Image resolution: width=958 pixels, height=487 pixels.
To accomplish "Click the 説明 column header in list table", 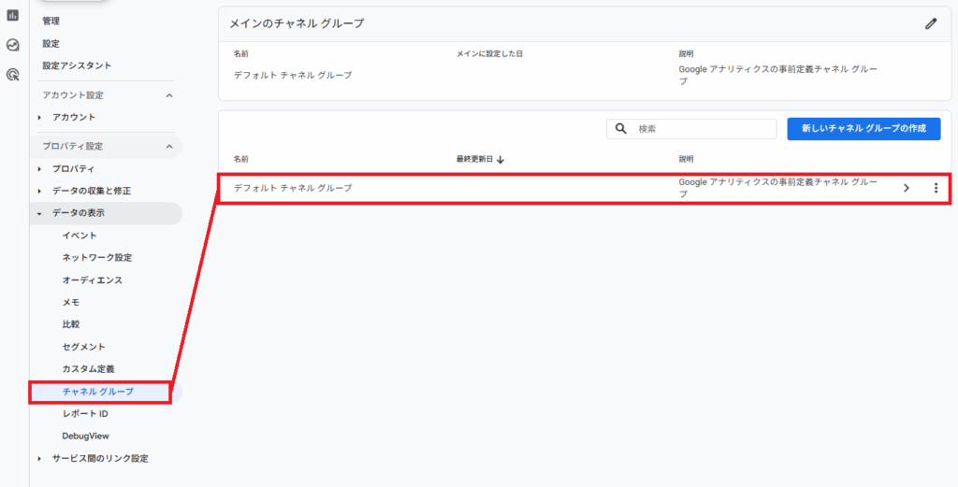I will [686, 159].
